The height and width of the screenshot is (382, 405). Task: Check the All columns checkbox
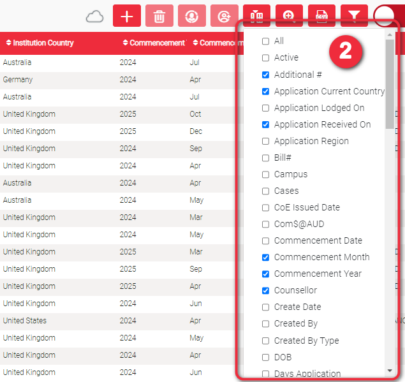pos(265,41)
